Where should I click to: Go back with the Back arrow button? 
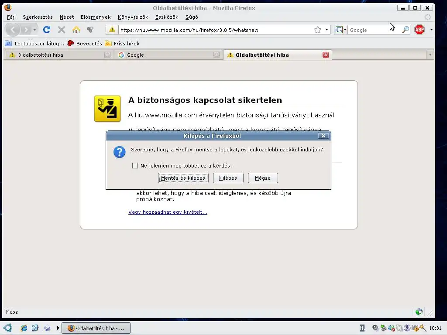click(13, 30)
